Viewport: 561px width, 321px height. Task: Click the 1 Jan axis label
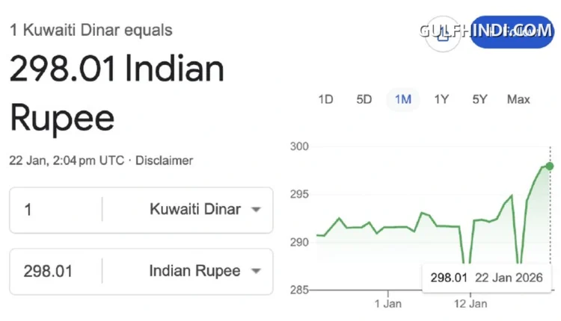click(387, 304)
